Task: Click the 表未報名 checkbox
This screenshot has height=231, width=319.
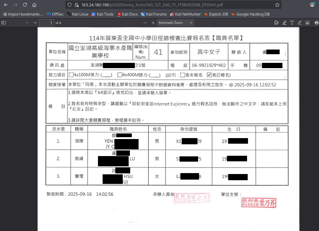Action: point(183,75)
